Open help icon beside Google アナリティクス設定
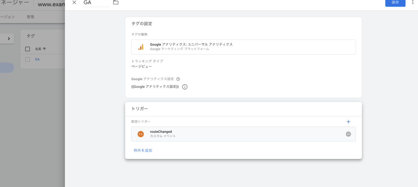Viewport: 418px width, 187px height. tap(178, 79)
